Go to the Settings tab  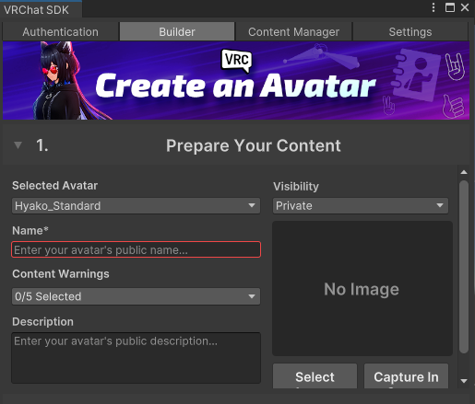click(410, 32)
